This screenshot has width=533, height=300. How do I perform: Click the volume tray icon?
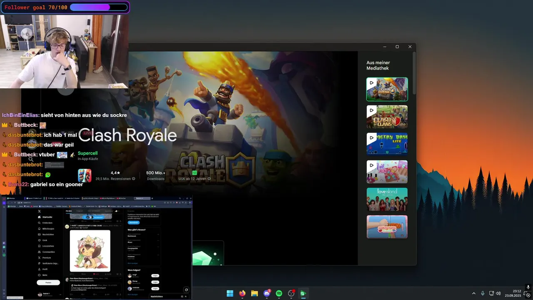[498, 293]
